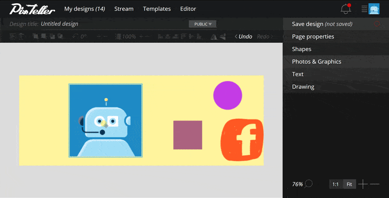Open the Templates menu
Image resolution: width=389 pixels, height=198 pixels.
(157, 9)
